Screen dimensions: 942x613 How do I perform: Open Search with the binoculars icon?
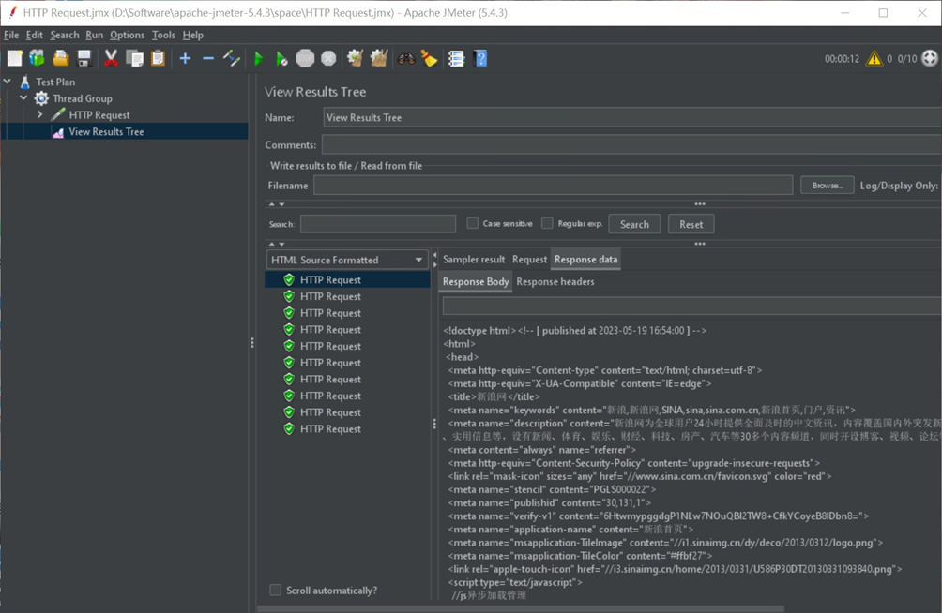pos(406,58)
